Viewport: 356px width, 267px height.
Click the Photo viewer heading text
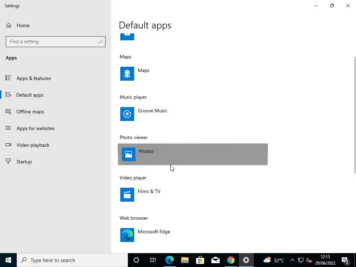tap(133, 137)
